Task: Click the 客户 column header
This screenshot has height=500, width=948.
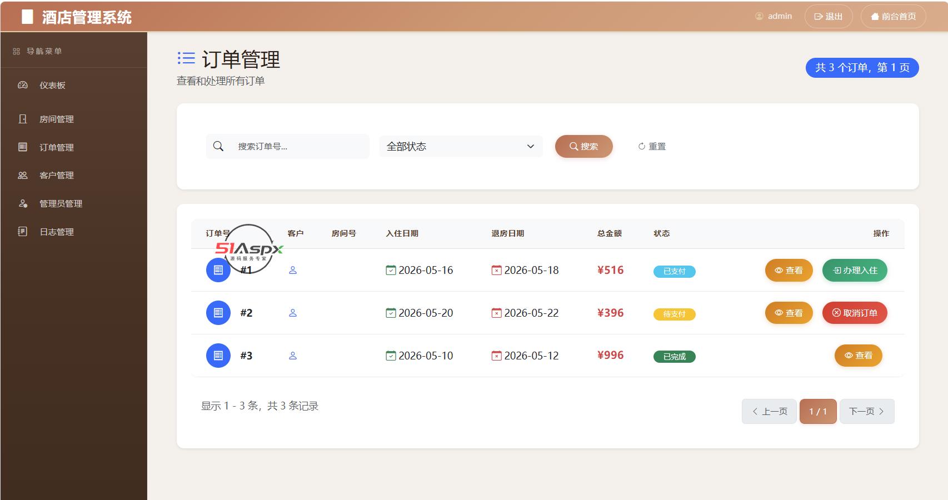Action: pos(295,233)
